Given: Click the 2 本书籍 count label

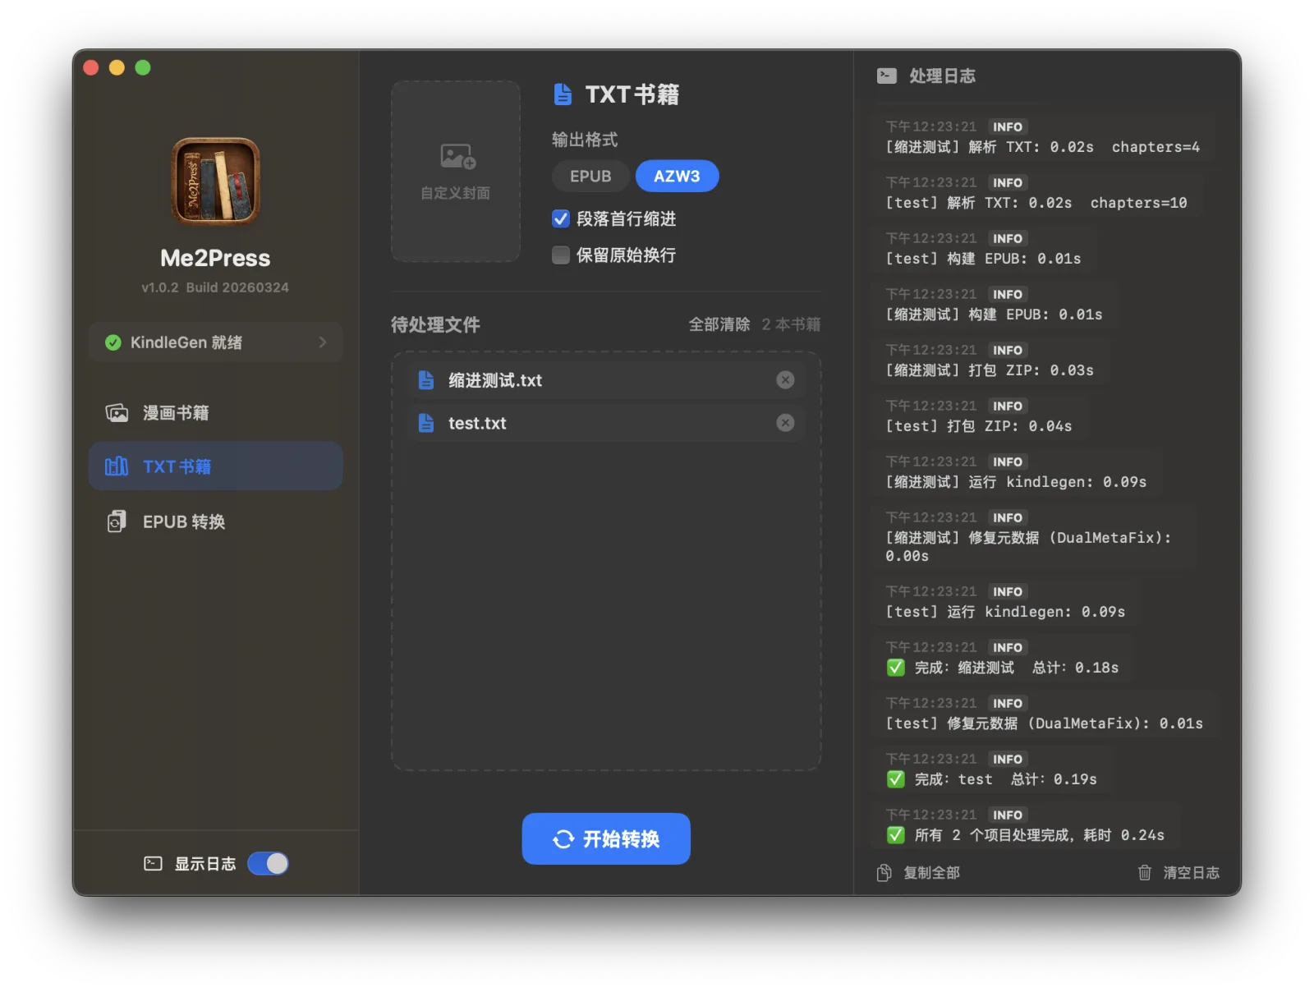Looking at the screenshot, I should [791, 324].
